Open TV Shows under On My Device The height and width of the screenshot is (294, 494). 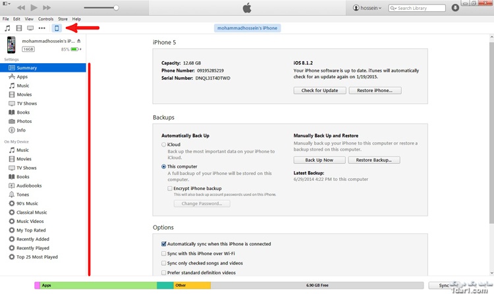pos(43,168)
